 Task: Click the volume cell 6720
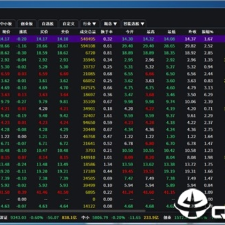(x=90, y=53)
